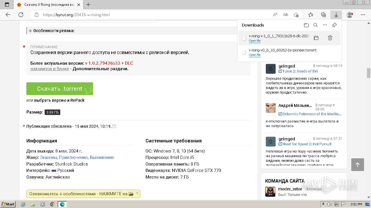Open Read aloud icon in address bar

pos(275,15)
